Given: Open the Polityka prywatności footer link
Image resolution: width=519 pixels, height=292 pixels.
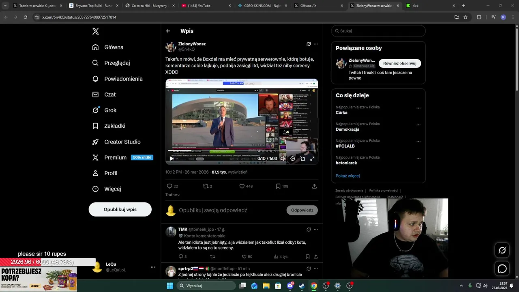Looking at the screenshot, I should (x=383, y=191).
